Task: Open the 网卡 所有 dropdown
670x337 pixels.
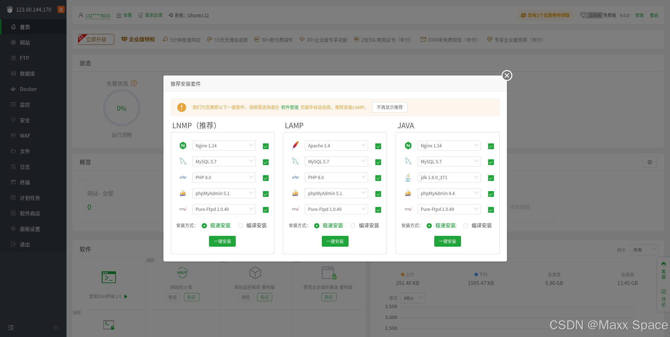Action: (644, 250)
